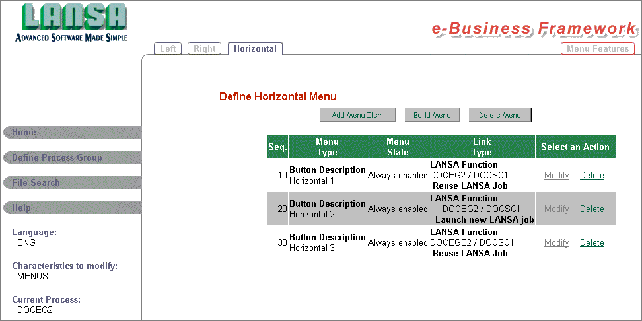Viewport: 642px width, 321px height.
Task: Delete the Horizontal 2 menu item
Action: tap(592, 209)
